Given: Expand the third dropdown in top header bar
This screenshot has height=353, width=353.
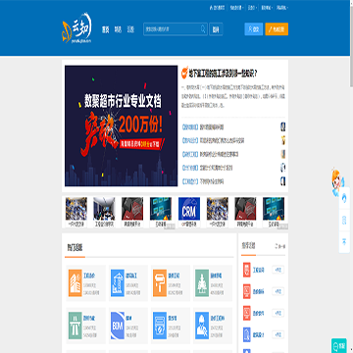Looking at the screenshot, I should (x=267, y=8).
